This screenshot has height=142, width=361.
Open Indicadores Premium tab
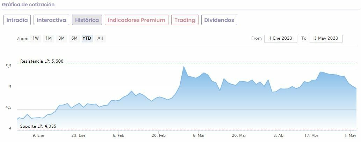click(x=136, y=20)
